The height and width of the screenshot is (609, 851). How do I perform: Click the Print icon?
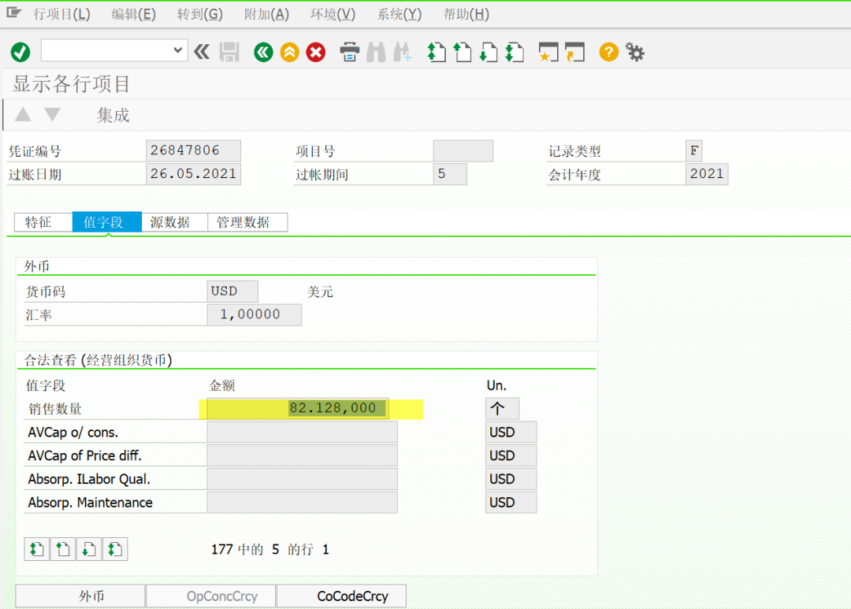tap(350, 52)
